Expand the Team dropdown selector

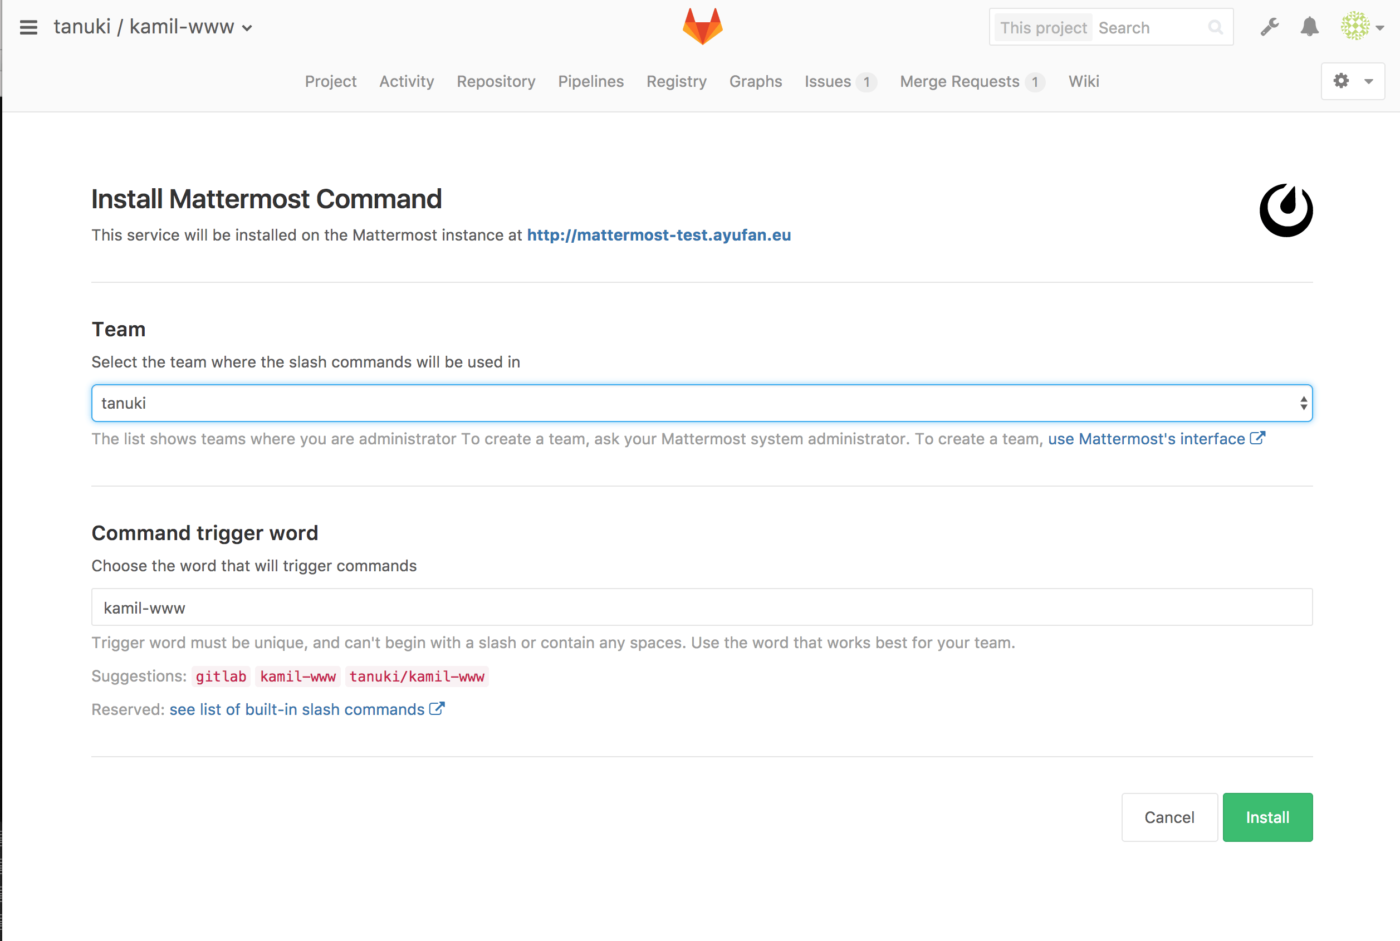coord(702,403)
